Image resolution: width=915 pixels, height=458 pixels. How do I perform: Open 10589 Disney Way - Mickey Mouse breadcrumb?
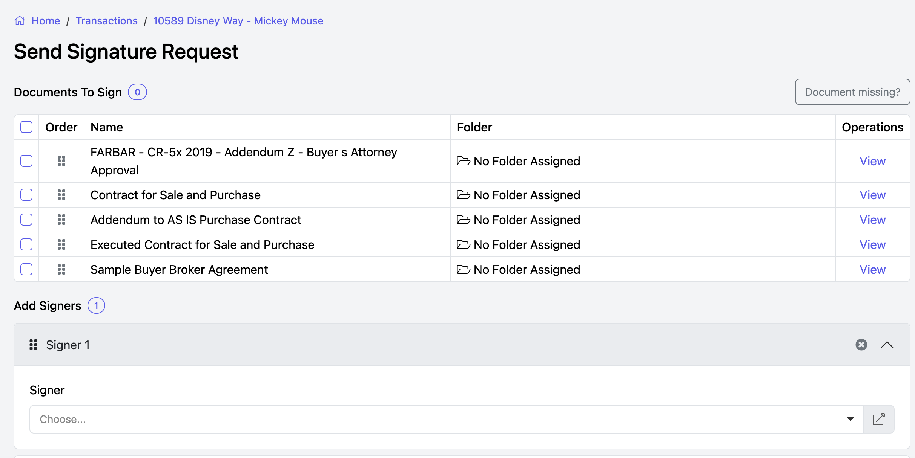click(238, 21)
